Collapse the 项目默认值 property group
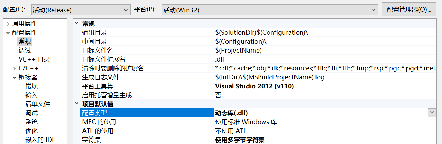 [x=77, y=104]
